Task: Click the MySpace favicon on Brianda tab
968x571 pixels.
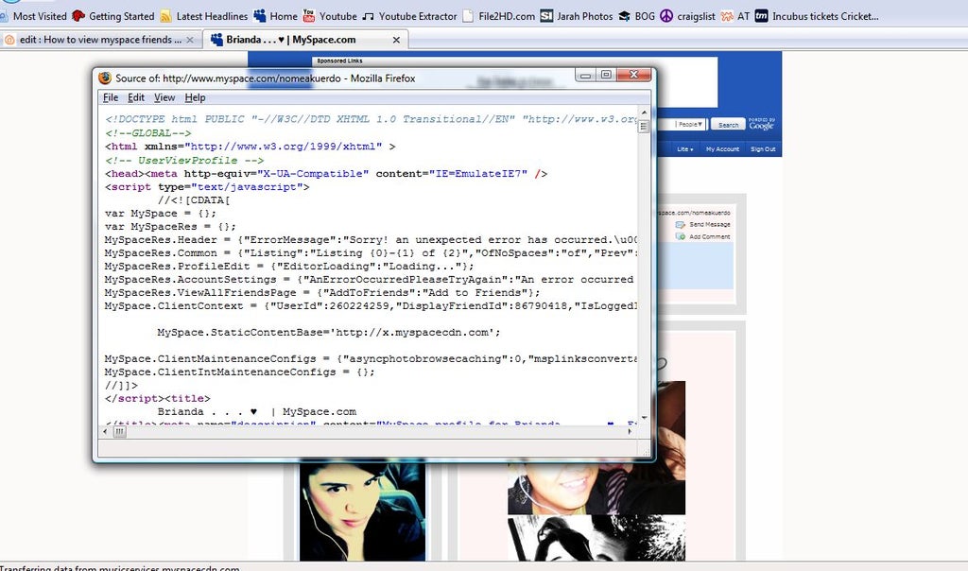Action: (216, 40)
